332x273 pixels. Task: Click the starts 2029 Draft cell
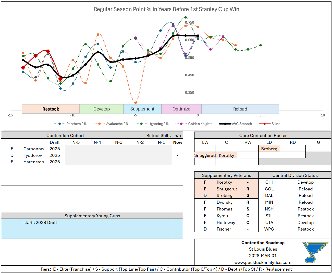40,222
